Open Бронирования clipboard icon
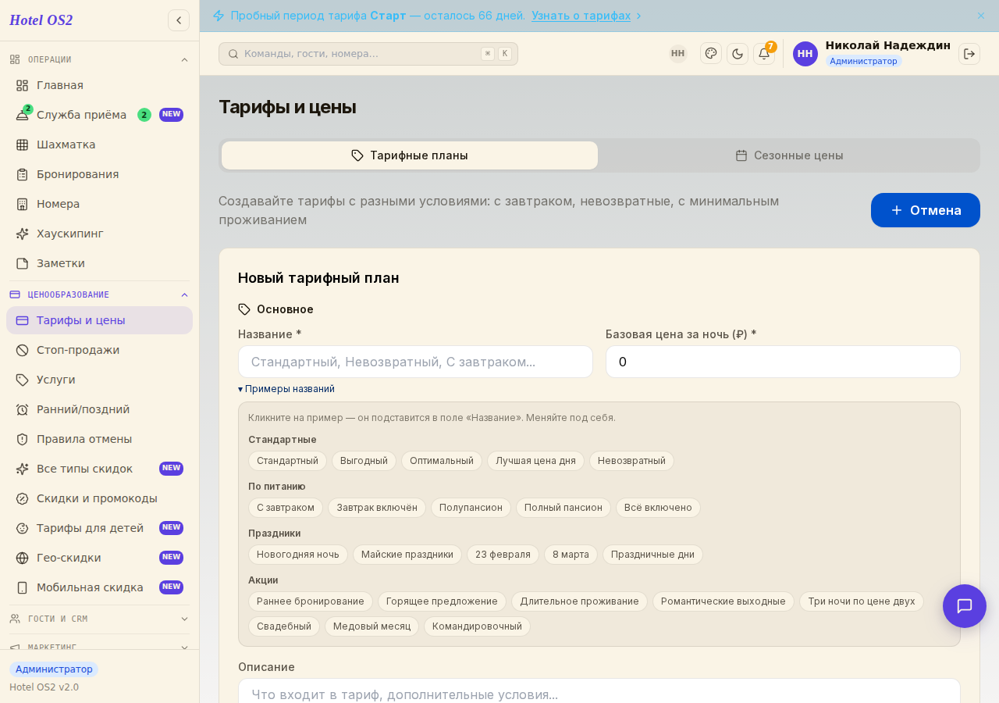Viewport: 999px width, 703px height. pyautogui.click(x=22, y=174)
